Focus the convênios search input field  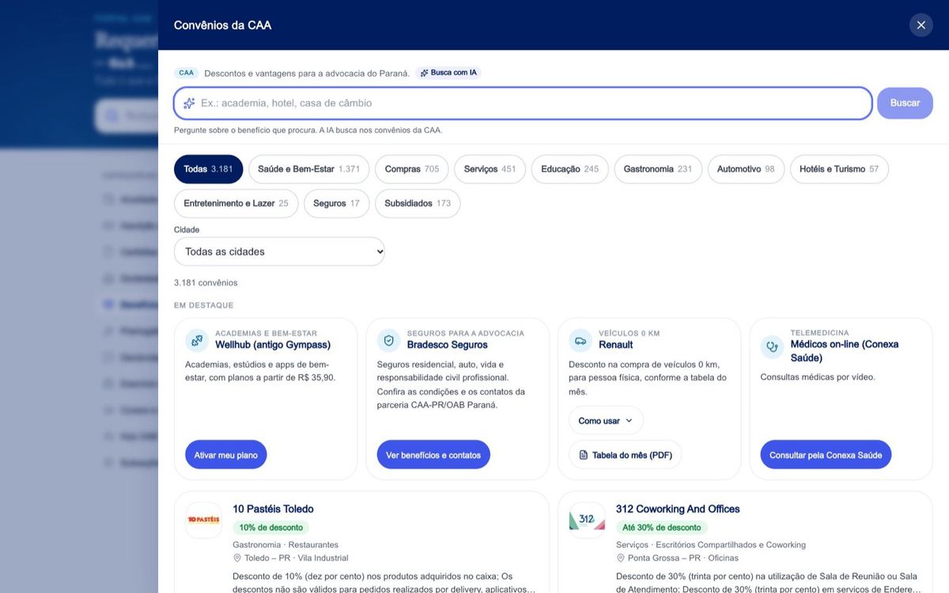(x=523, y=103)
